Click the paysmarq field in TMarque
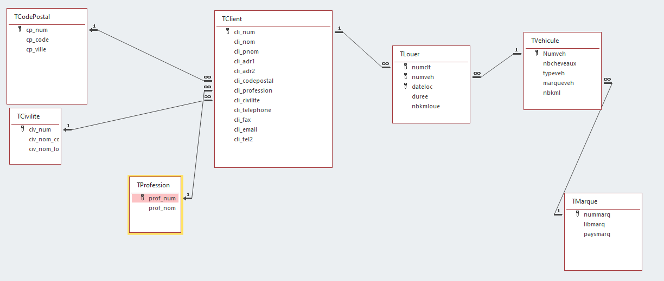Image resolution: width=664 pixels, height=281 pixels. pyautogui.click(x=597, y=234)
